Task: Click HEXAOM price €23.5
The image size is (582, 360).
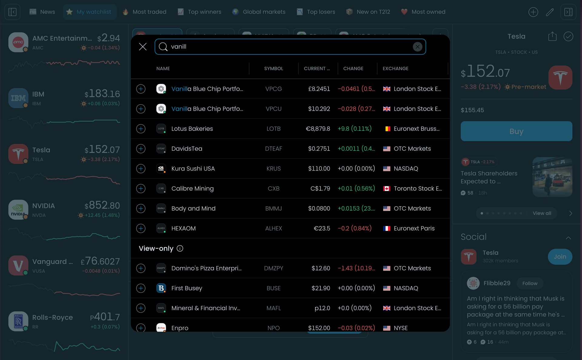Action: 322,228
